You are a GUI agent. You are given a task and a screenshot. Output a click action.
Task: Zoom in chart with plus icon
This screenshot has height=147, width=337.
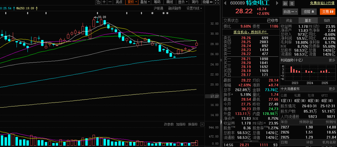point(104,2)
